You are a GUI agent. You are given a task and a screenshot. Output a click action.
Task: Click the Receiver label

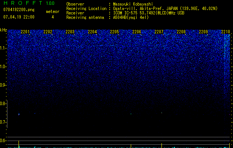pyautogui.click(x=75, y=13)
